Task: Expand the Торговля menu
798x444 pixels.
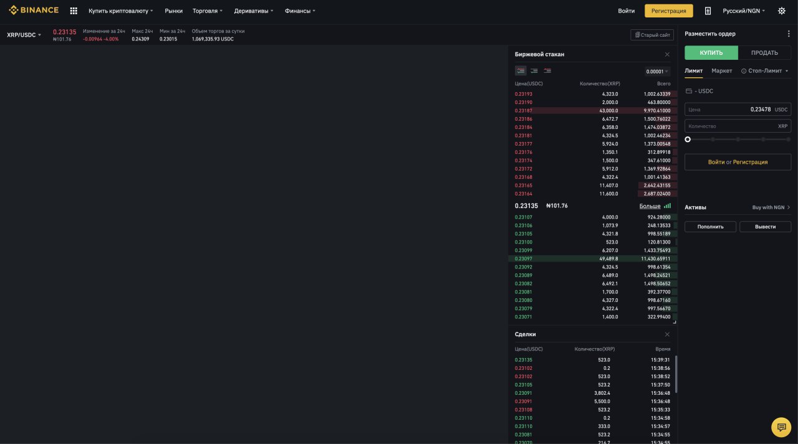Action: (x=208, y=11)
